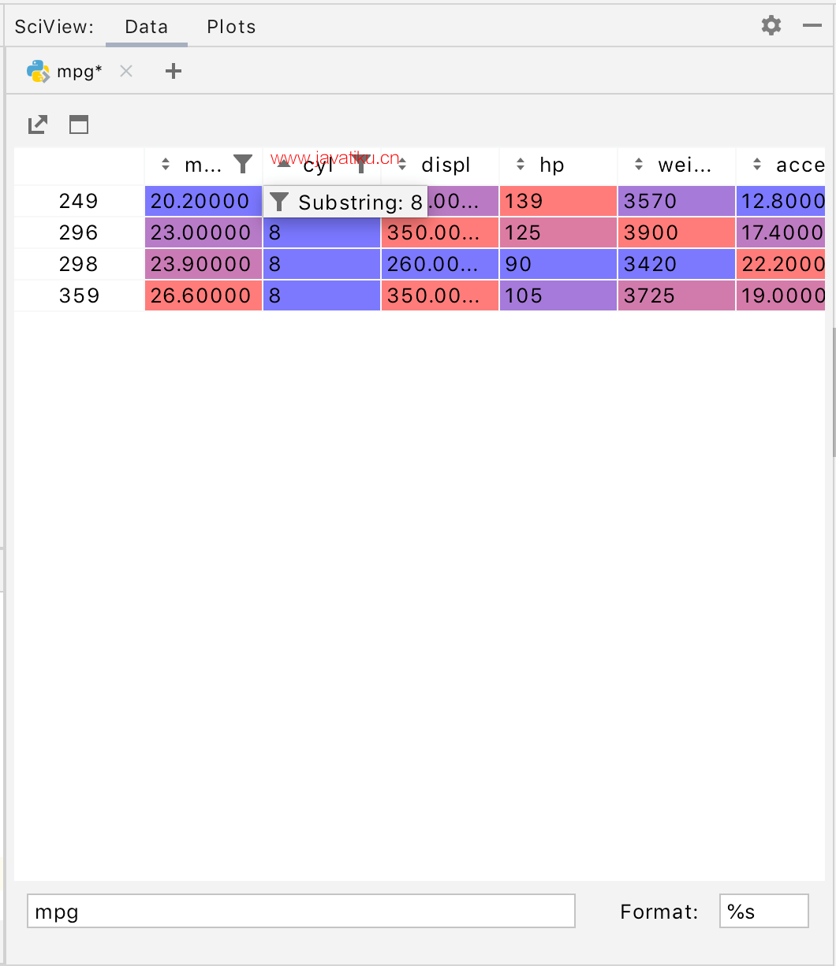Click the displ column header
This screenshot has height=966, width=836.
[x=440, y=165]
